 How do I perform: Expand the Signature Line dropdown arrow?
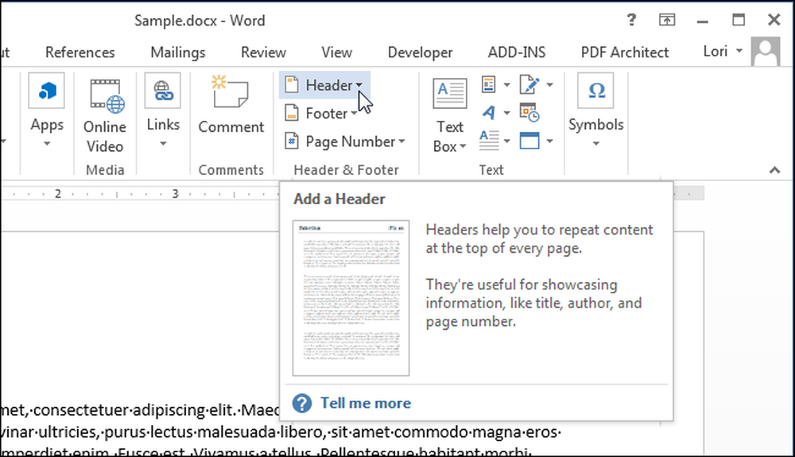[549, 84]
